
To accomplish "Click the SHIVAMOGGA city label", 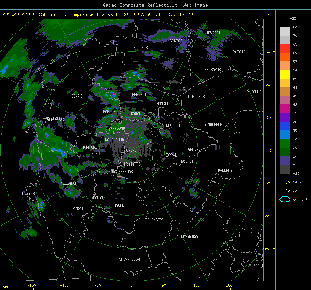I will click(129, 259).
